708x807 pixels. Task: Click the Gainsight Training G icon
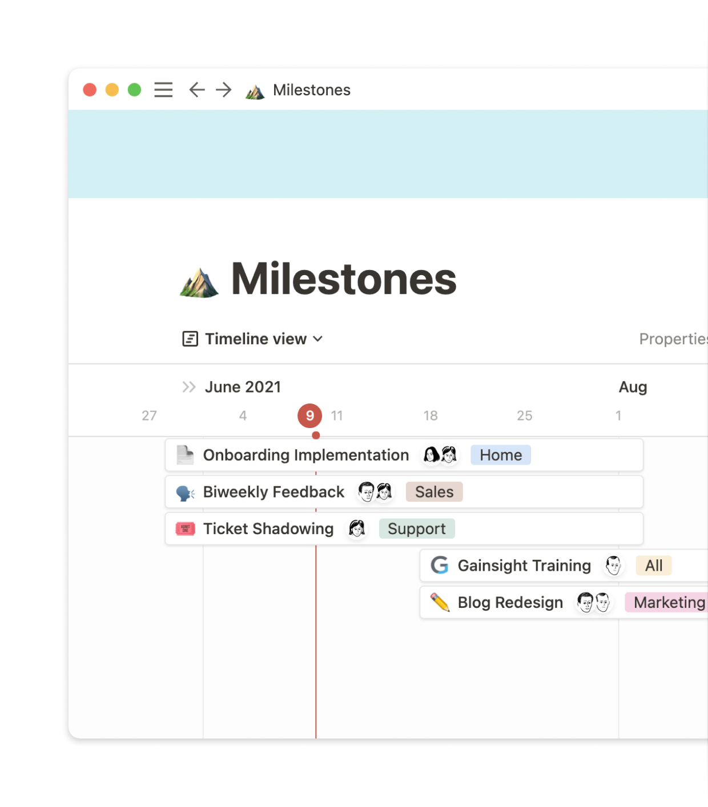pyautogui.click(x=439, y=566)
